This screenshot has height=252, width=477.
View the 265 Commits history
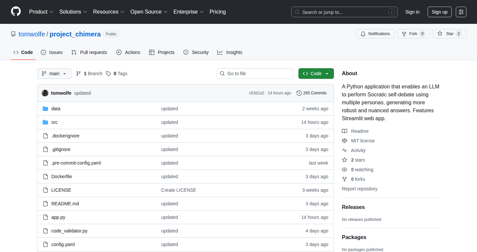312,93
